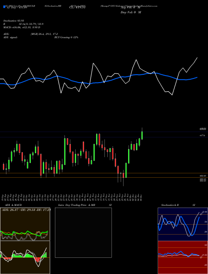Viewport: 208px width, 274px height.
Task: Click the blue 12 Day SMA legend square
Action: coord(4,7)
